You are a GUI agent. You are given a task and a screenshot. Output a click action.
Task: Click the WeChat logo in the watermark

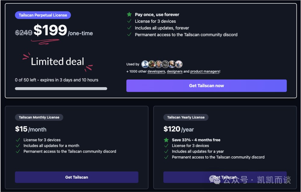click(215, 180)
